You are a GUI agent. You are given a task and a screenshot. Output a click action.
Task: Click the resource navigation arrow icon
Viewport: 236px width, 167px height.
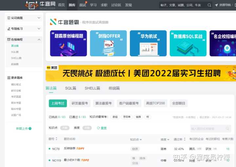point(216,5)
